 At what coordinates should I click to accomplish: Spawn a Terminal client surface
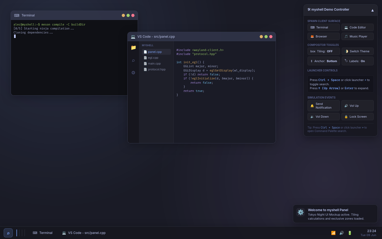[x=324, y=27]
